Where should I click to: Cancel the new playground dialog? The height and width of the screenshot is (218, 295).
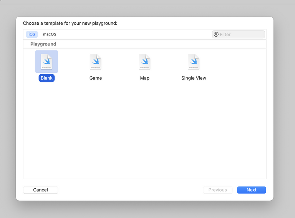pyautogui.click(x=40, y=190)
